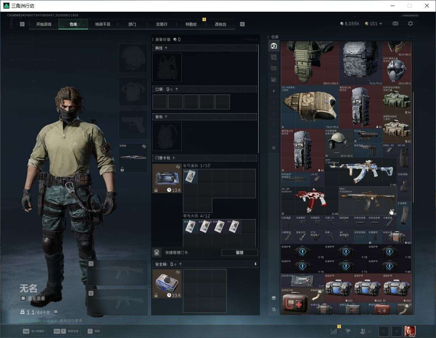
Task: Click the 管理 button
Action: 240,252
